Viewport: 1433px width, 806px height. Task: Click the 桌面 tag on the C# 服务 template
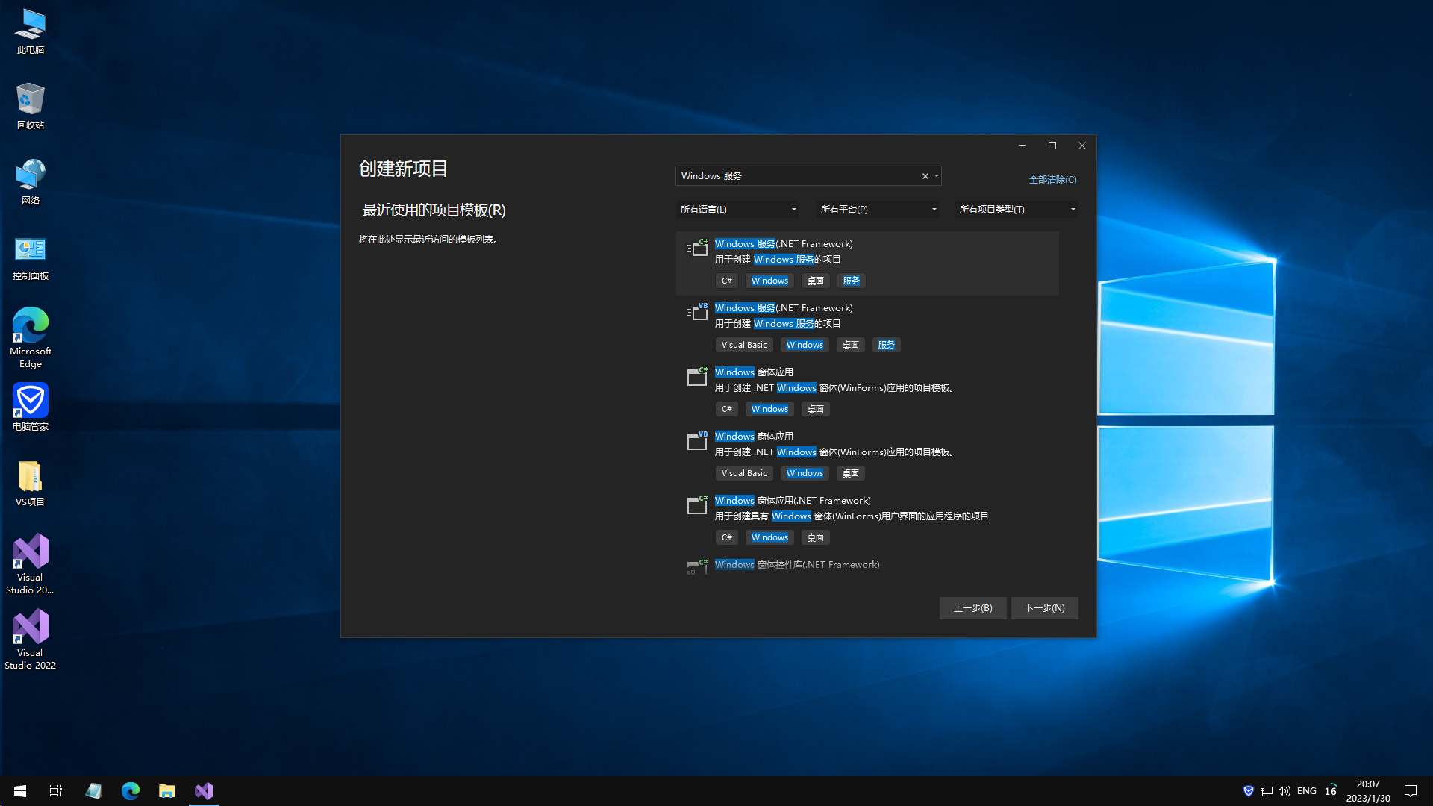815,281
